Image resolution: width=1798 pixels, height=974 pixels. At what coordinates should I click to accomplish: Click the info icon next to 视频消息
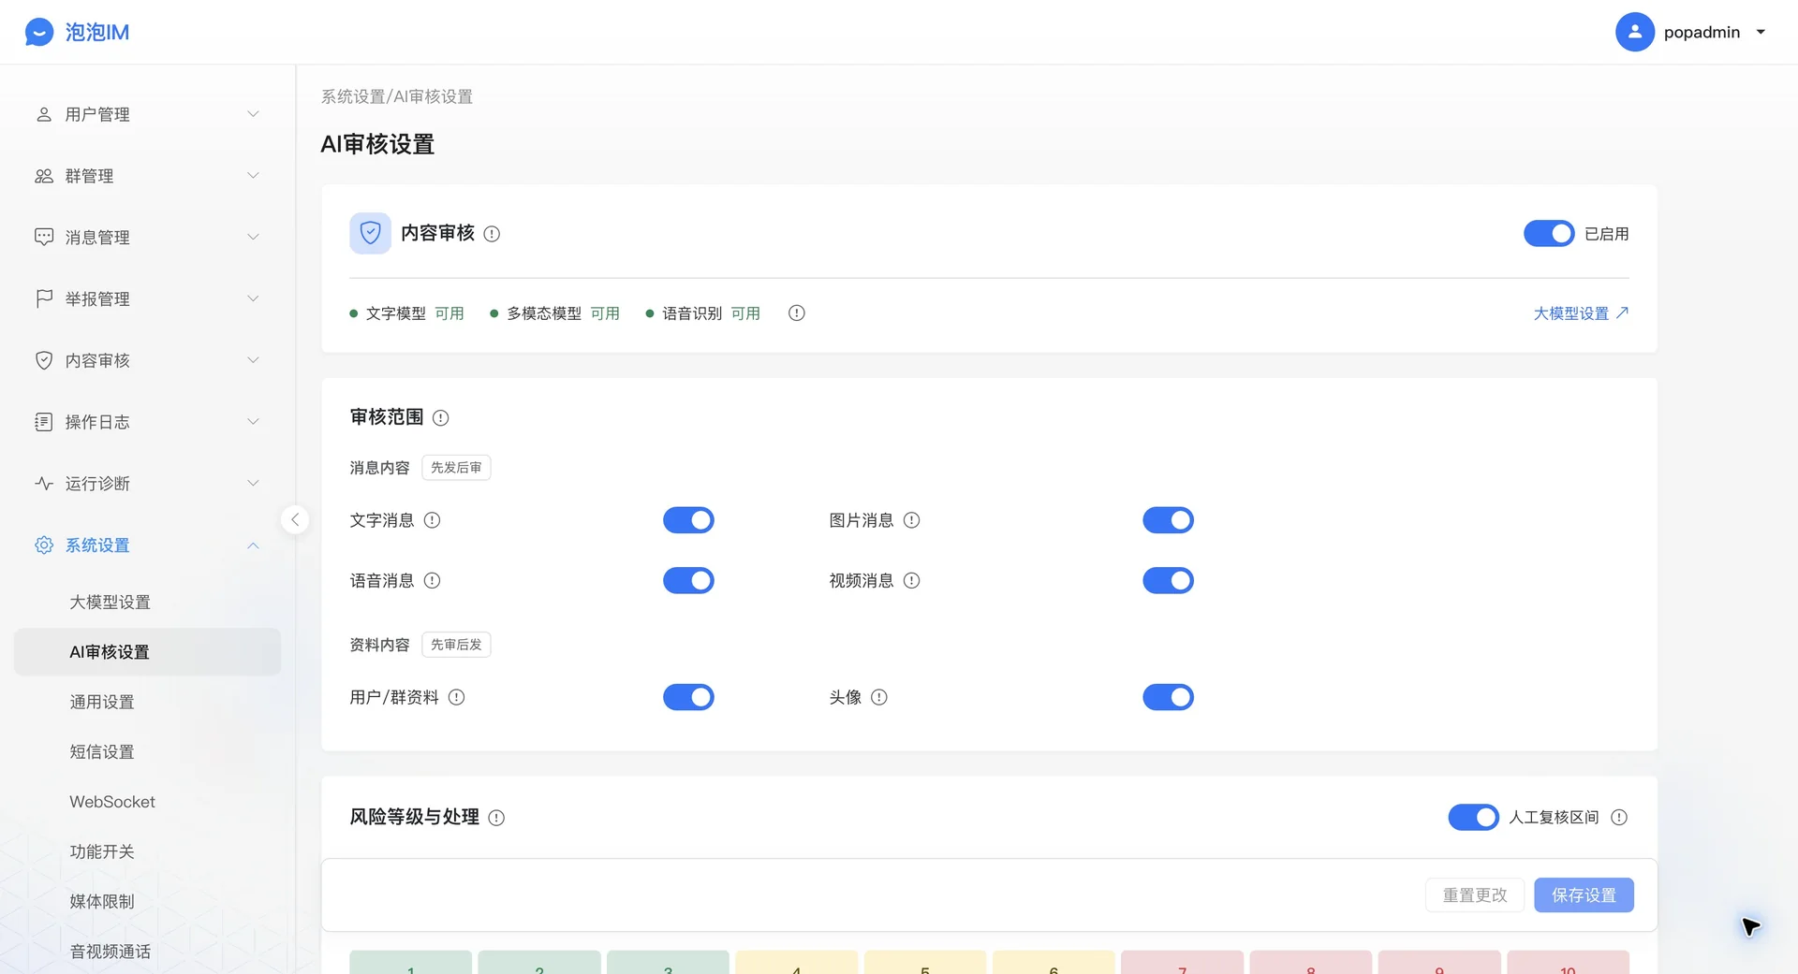coord(911,581)
